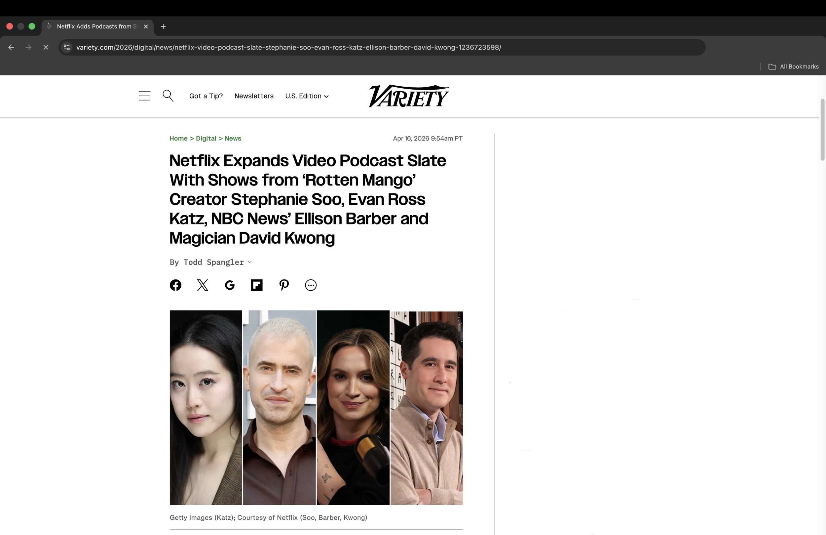Click the article headline text
The image size is (826, 535).
tap(308, 199)
